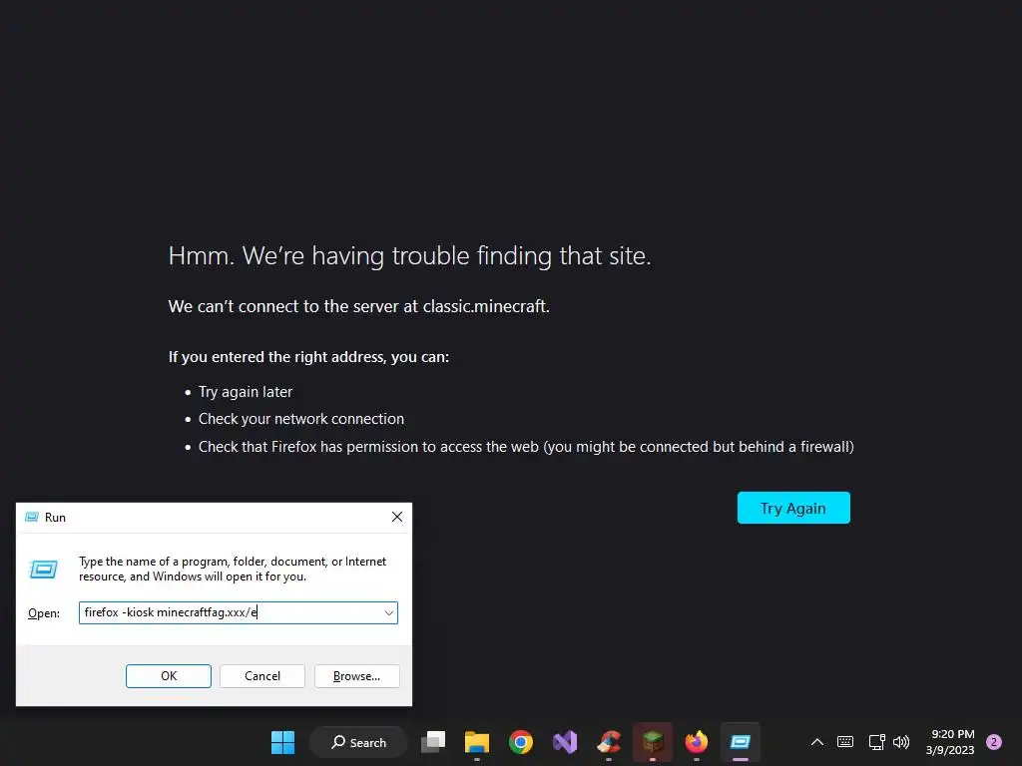Open Visual Studio from the taskbar
This screenshot has height=766, width=1022.
tap(565, 742)
